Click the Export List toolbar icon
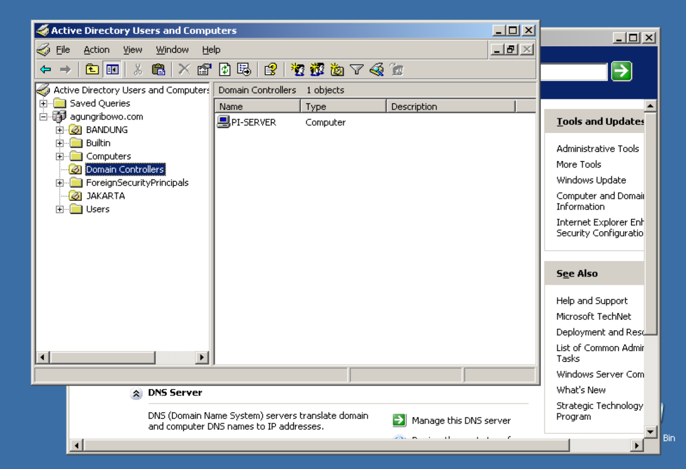This screenshot has height=469, width=686. tap(244, 69)
